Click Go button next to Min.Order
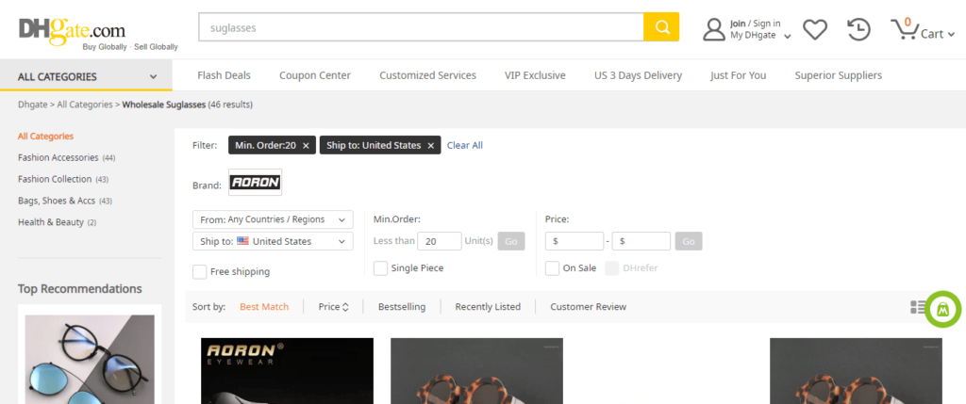966x404 pixels. pos(511,242)
